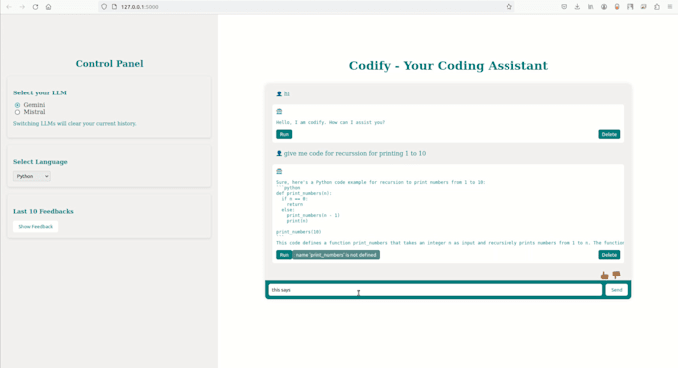This screenshot has width=678, height=368.
Task: Reload the page
Action: 36,7
